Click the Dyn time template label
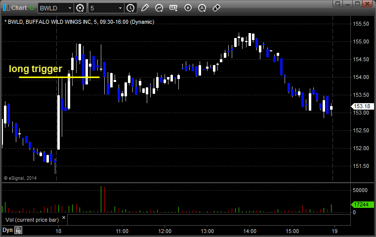 (x=7, y=230)
